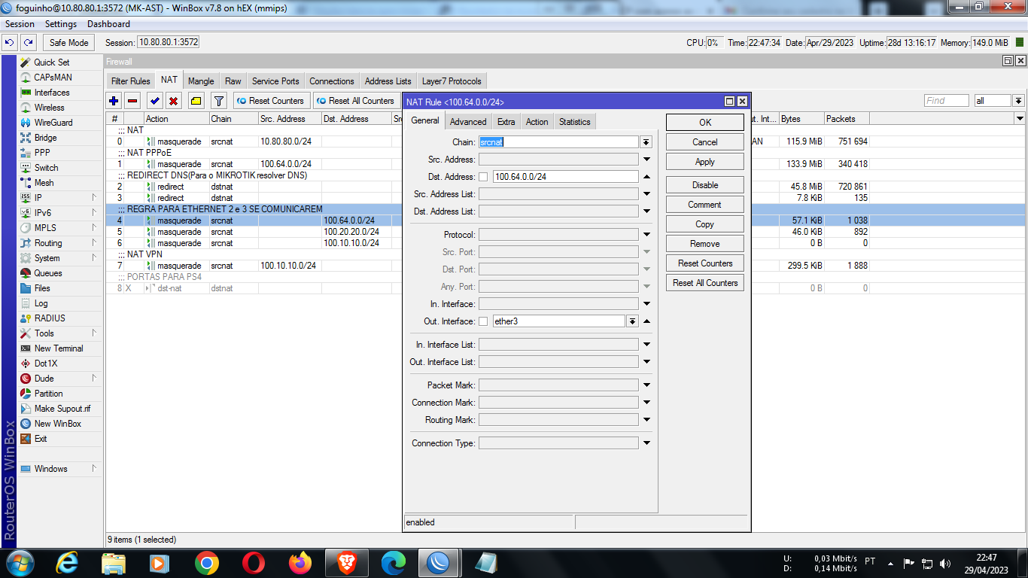
Task: Open the Address Lists tab
Action: click(388, 81)
